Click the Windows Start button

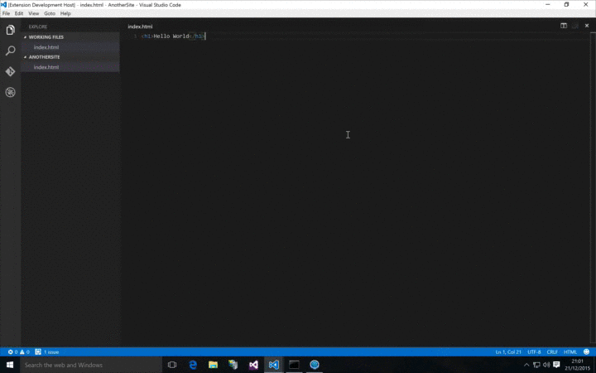(x=10, y=365)
